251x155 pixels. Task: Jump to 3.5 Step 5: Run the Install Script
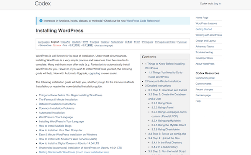pos(167,151)
